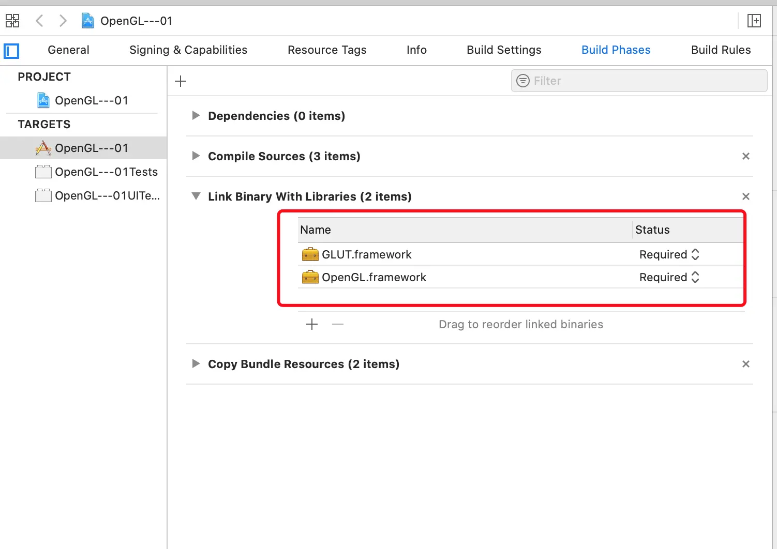777x549 pixels.
Task: Delete the Compile Sources phase
Action: 745,156
